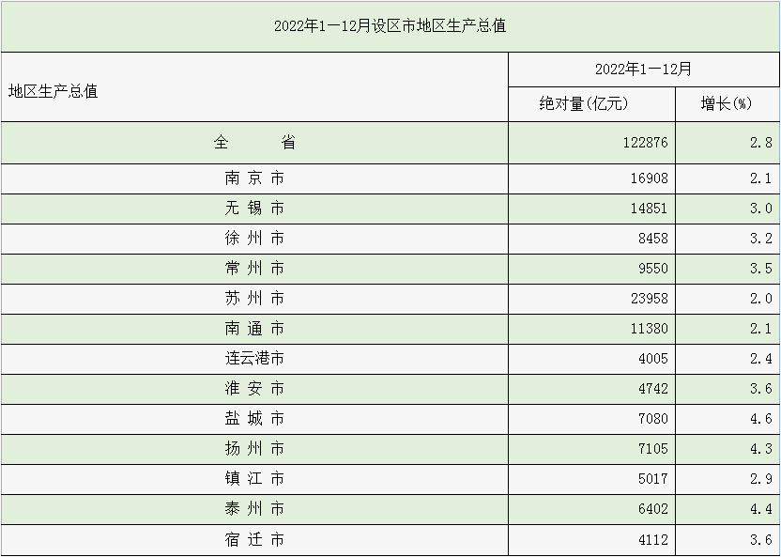This screenshot has width=781, height=557.
Task: Select the 南京市 row label
Action: (254, 178)
